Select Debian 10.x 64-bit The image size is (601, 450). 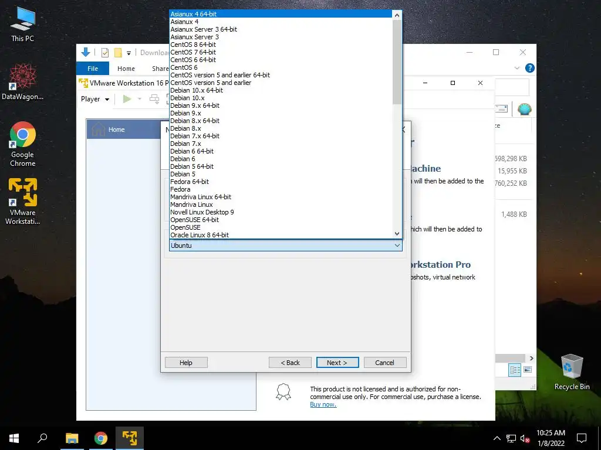coord(281,90)
